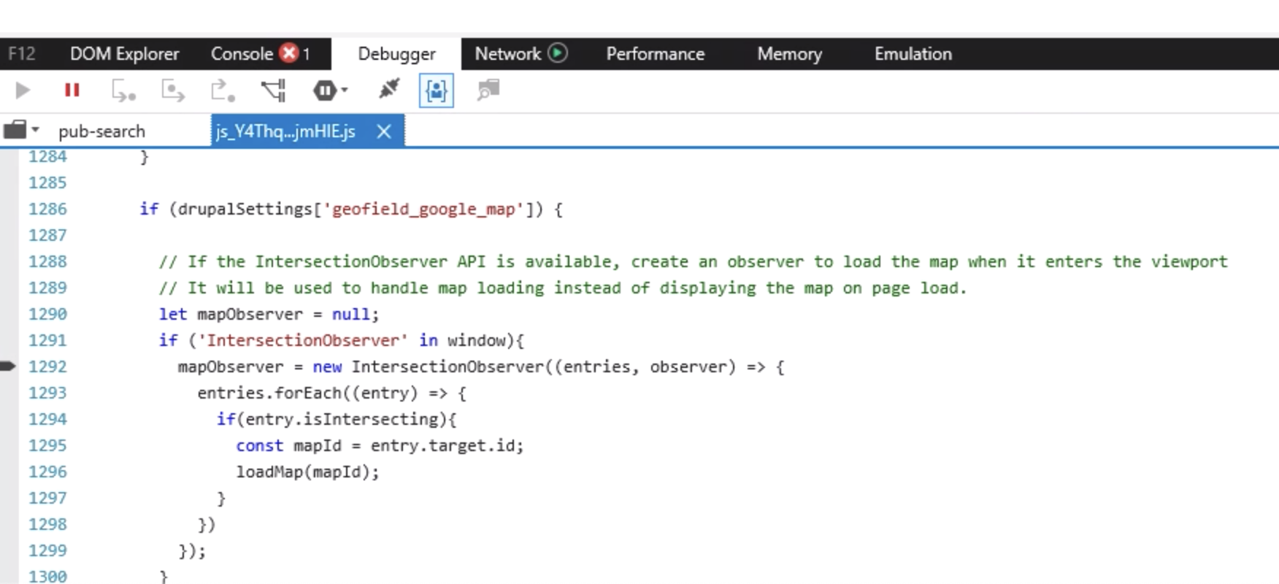Click the Find in files icon
Screen dimensions: 1279x584
point(488,91)
